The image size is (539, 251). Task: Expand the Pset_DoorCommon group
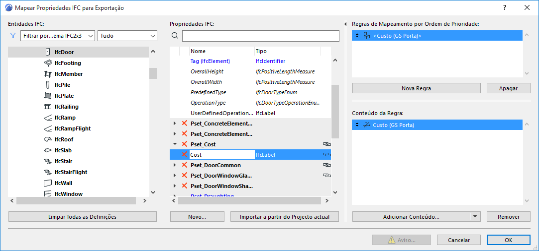(175, 165)
